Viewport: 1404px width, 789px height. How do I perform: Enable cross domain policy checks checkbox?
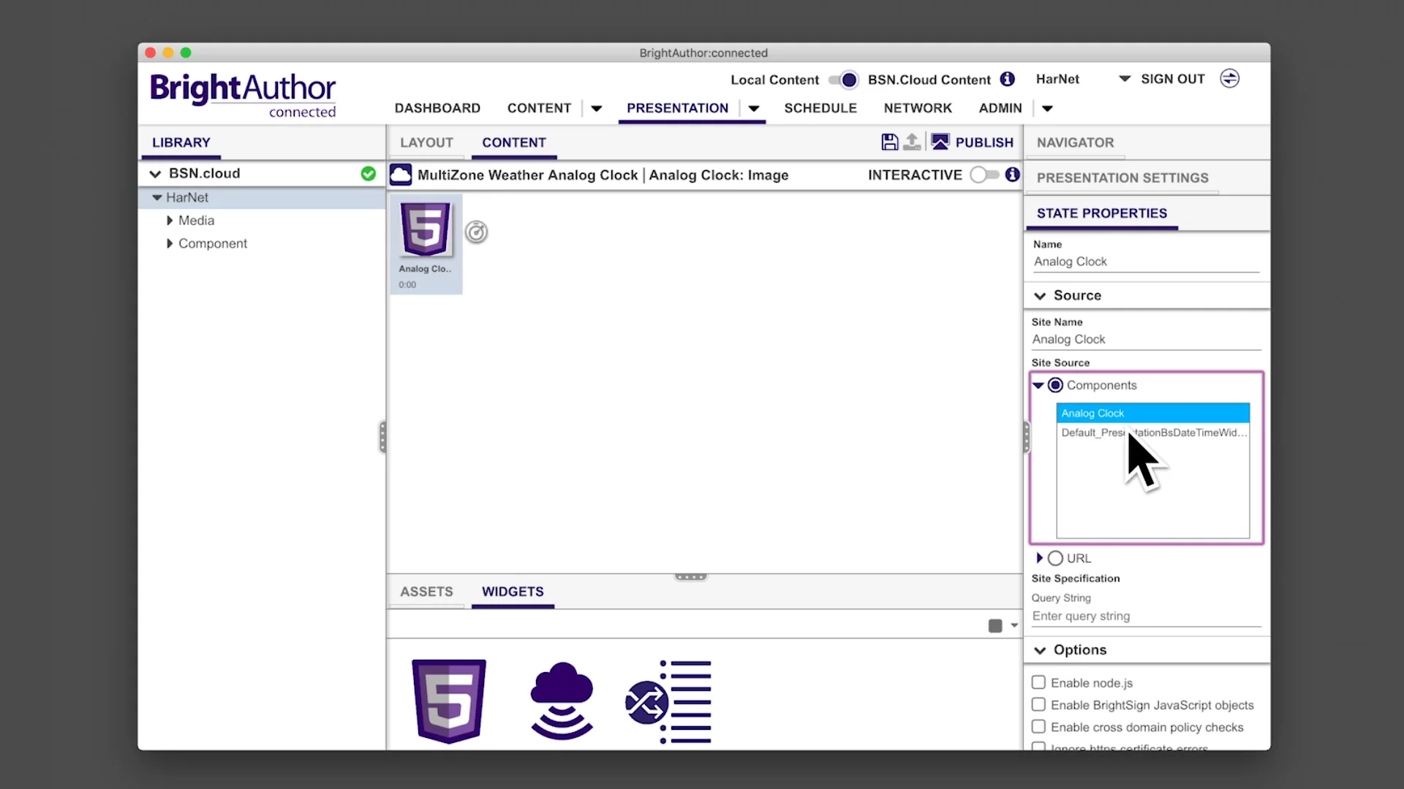1038,727
